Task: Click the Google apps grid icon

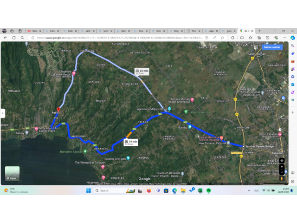Action: point(256,47)
